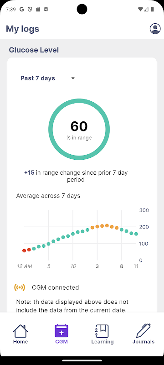164x365 pixels.
Task: Tap the orange CGM connected signal icon
Action: click(x=19, y=287)
